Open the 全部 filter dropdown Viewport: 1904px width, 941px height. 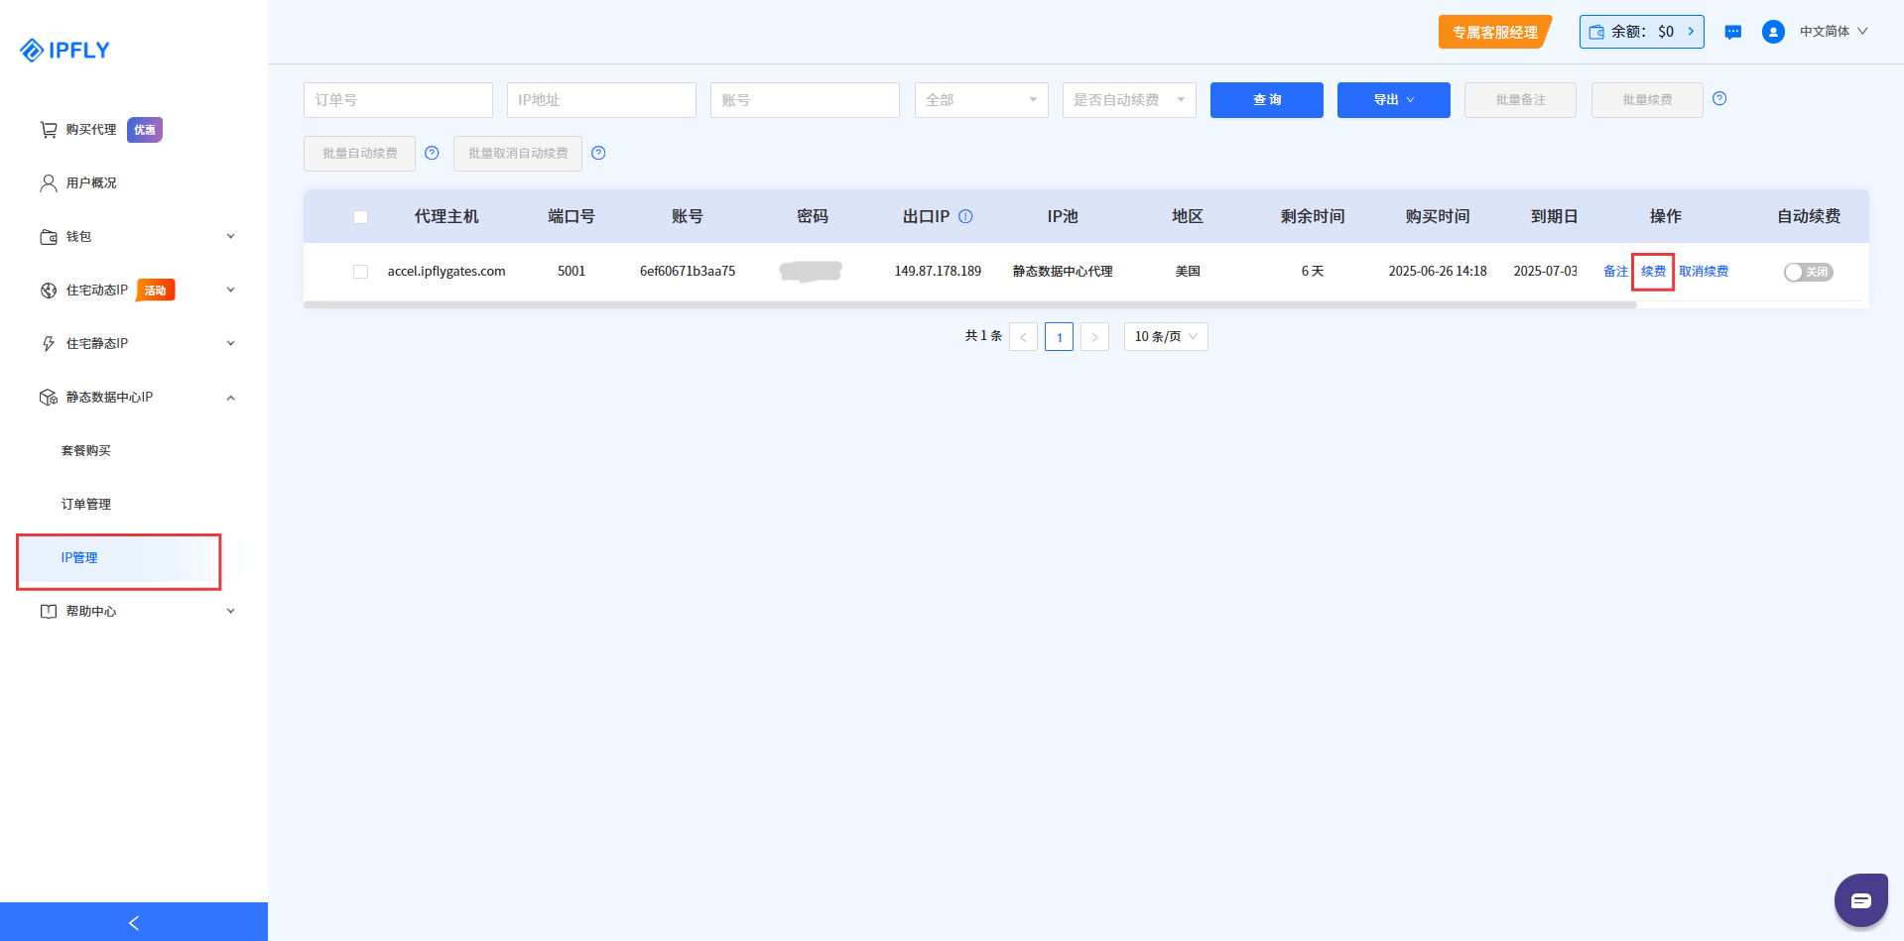tap(981, 100)
